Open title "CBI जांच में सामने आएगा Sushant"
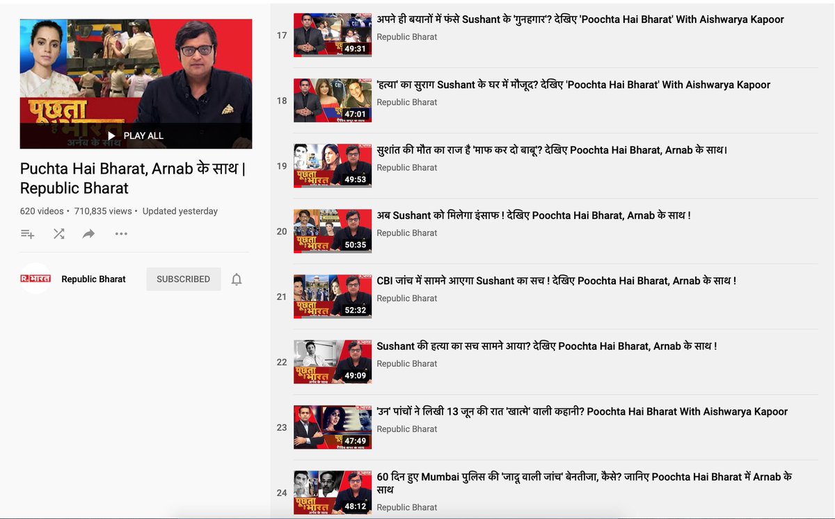This screenshot has width=835, height=519. pyautogui.click(x=556, y=281)
